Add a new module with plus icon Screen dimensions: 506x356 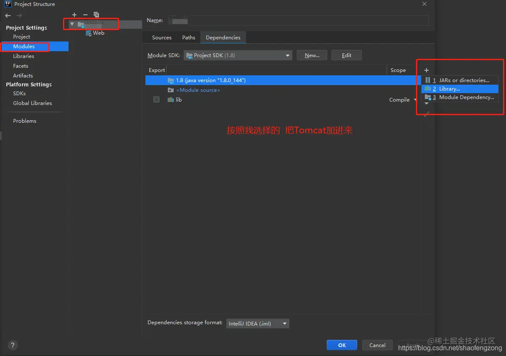(x=74, y=15)
